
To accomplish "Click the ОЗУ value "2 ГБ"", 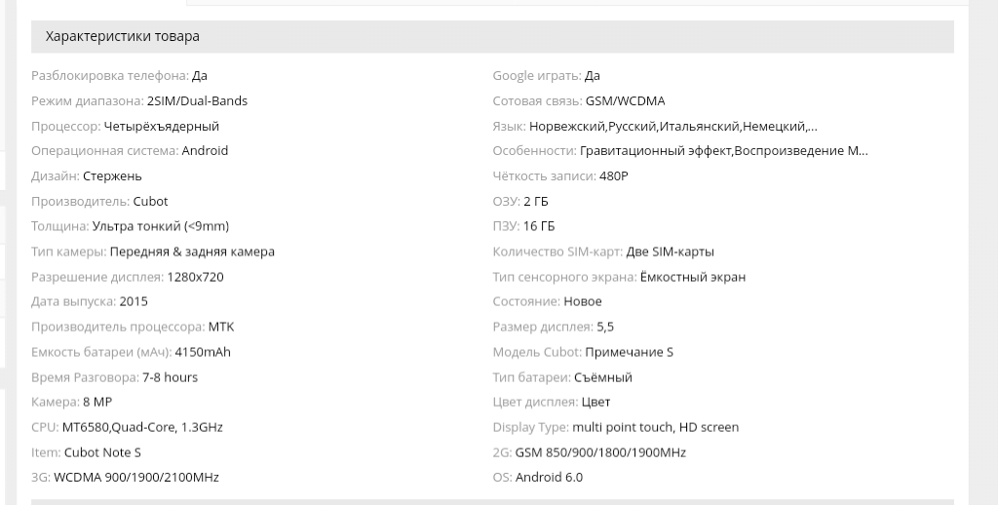I will point(536,202).
